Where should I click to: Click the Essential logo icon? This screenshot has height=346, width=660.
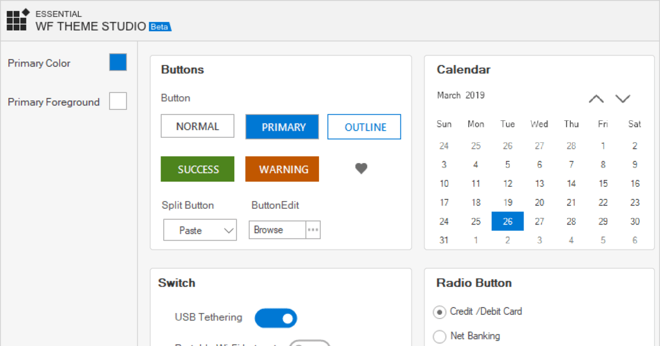click(17, 20)
